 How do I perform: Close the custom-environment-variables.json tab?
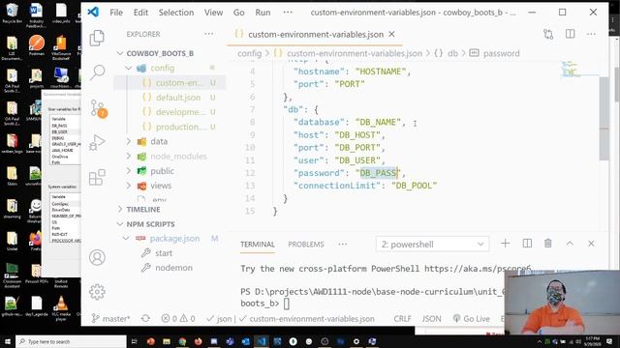point(391,35)
